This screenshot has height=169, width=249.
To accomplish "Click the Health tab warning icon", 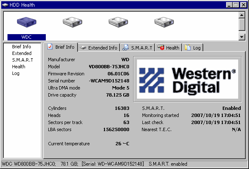I will [161, 47].
